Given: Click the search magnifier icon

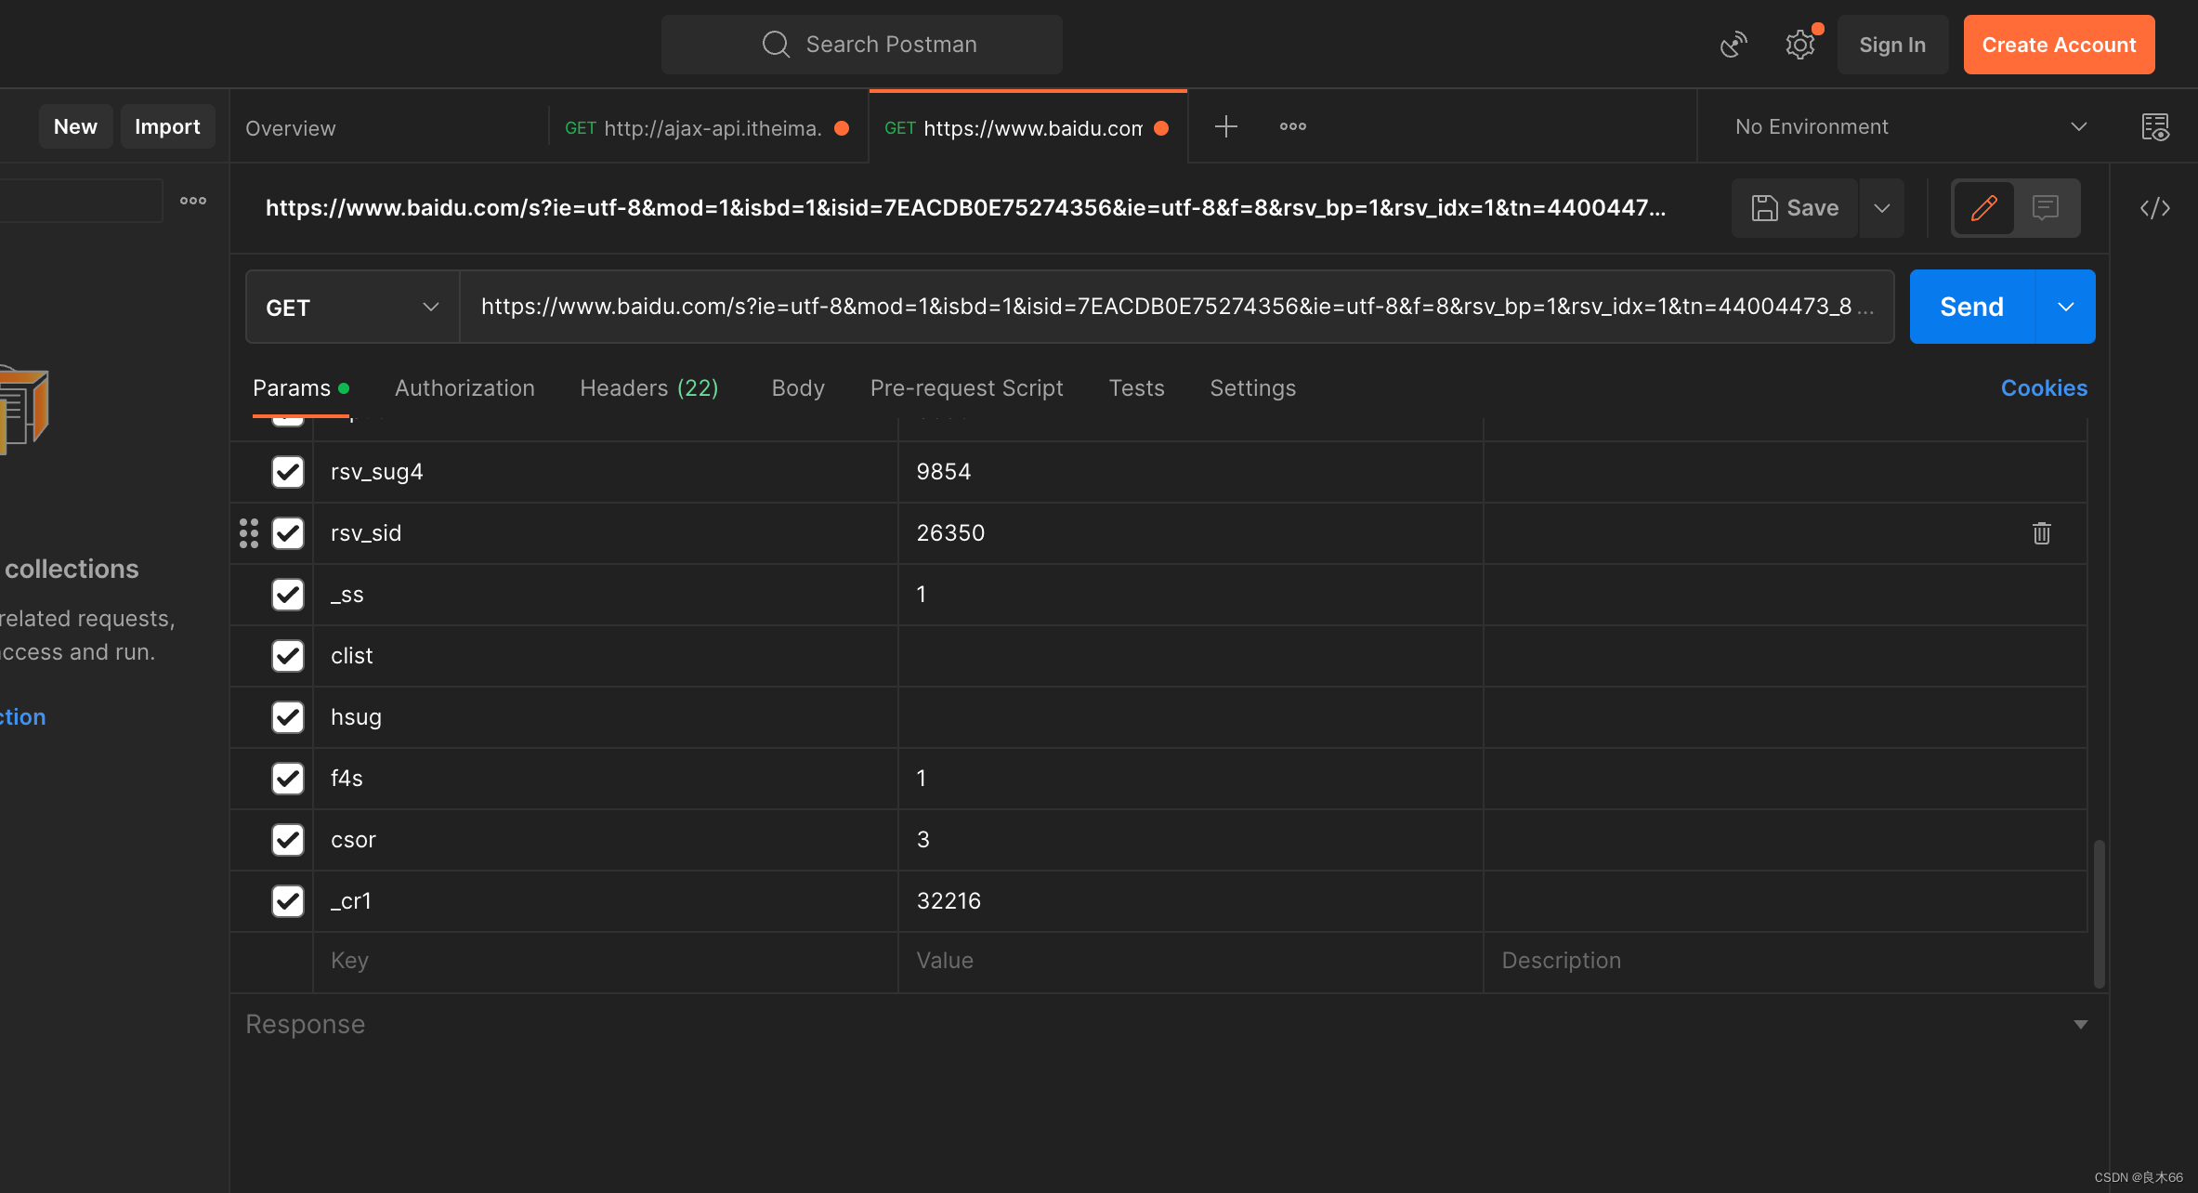Looking at the screenshot, I should 776,45.
